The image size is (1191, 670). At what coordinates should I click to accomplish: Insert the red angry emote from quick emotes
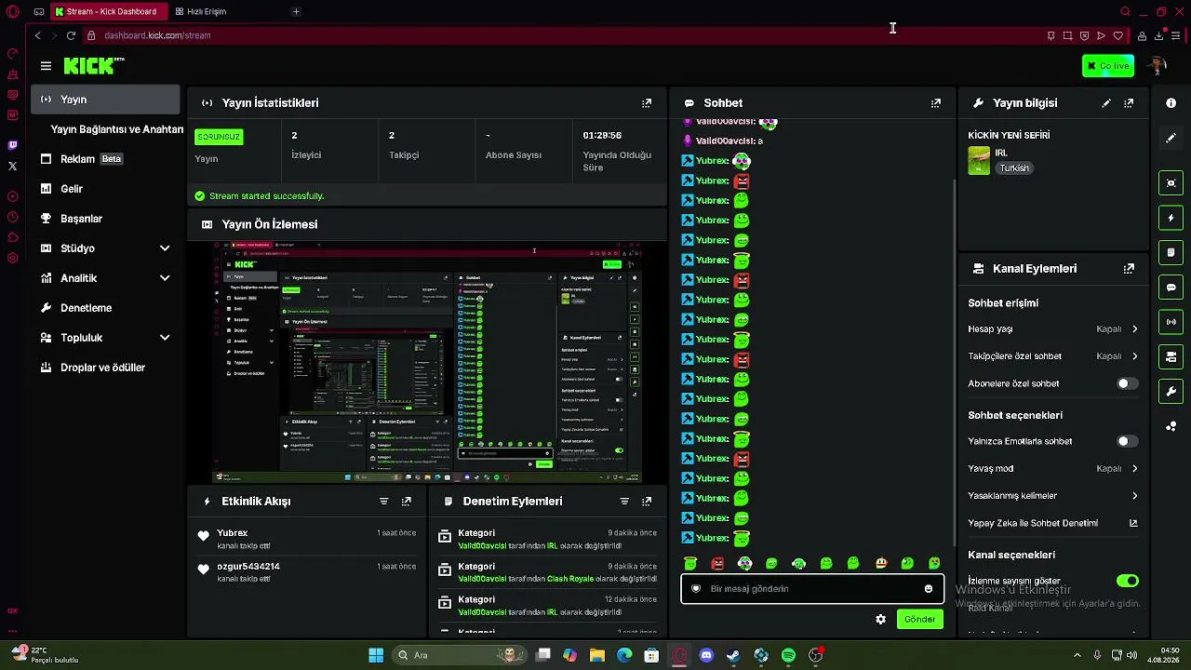tap(717, 564)
